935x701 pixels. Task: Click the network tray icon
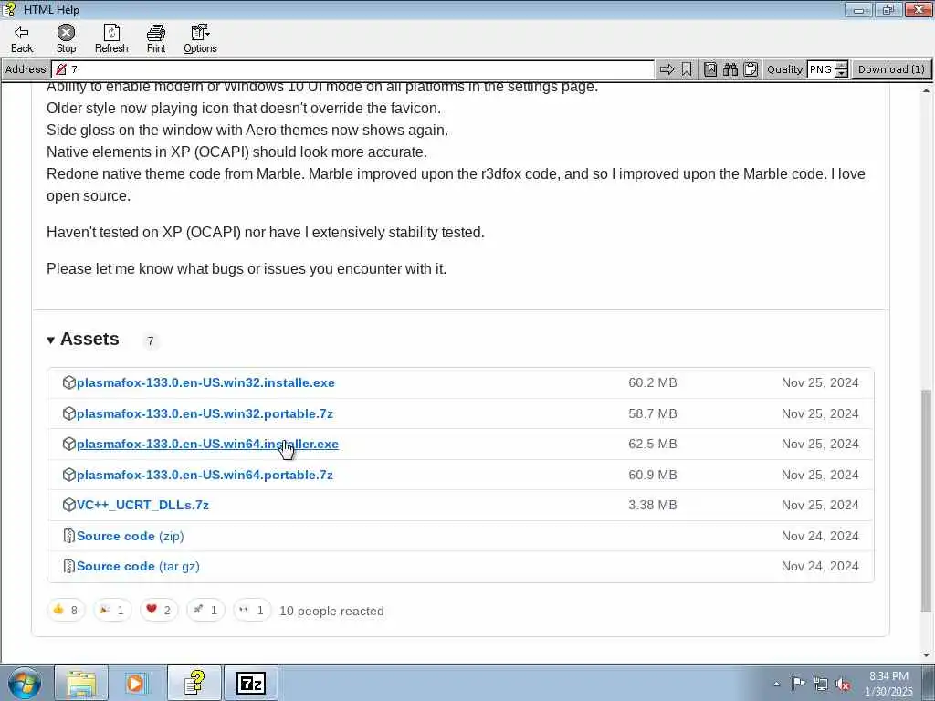[821, 684]
